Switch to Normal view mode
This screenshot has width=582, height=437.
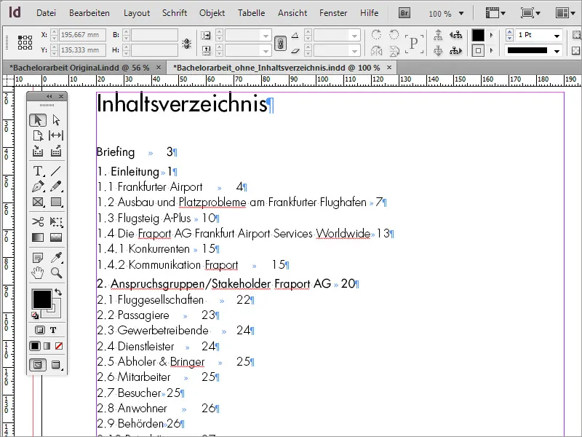[x=38, y=365]
